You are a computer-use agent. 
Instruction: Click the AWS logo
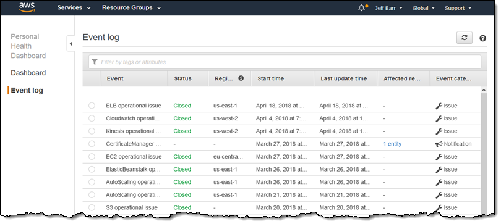coord(27,7)
